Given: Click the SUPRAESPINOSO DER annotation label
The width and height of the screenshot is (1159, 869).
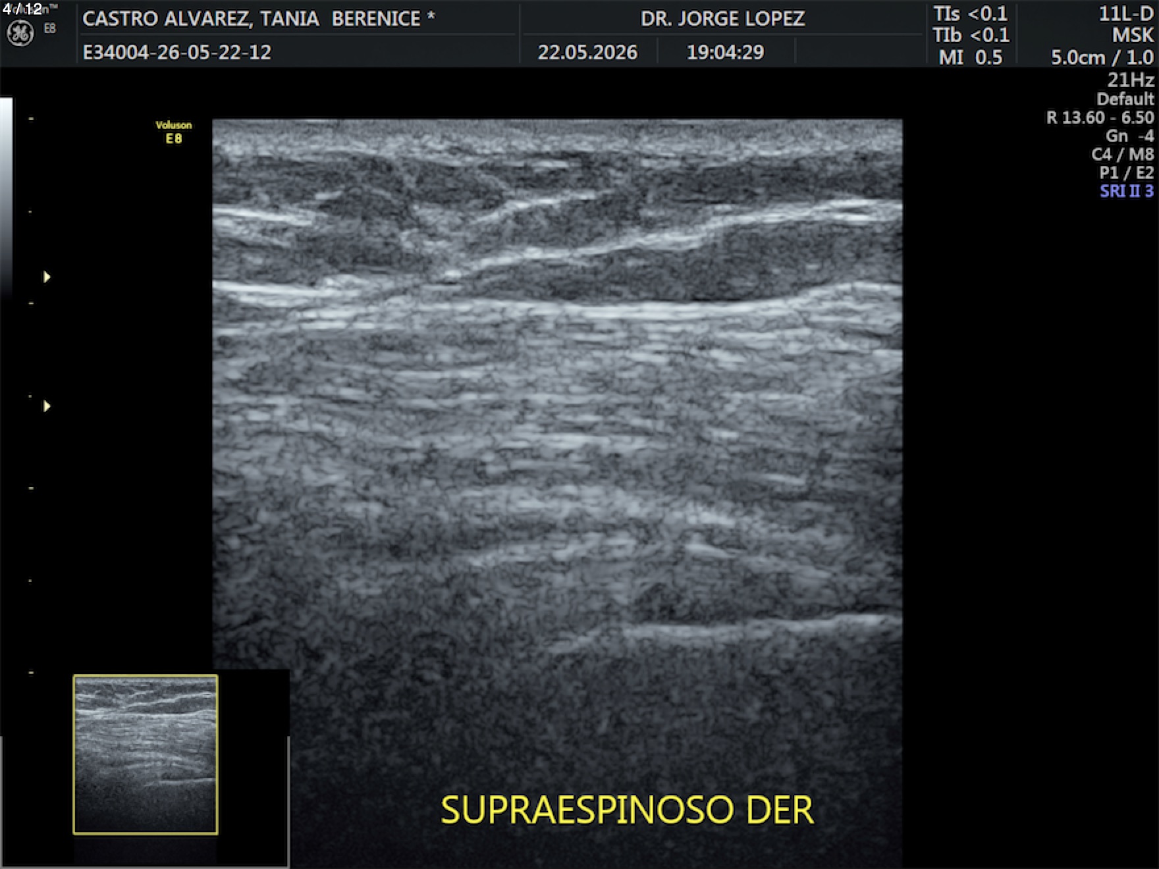Looking at the screenshot, I should click(x=627, y=810).
